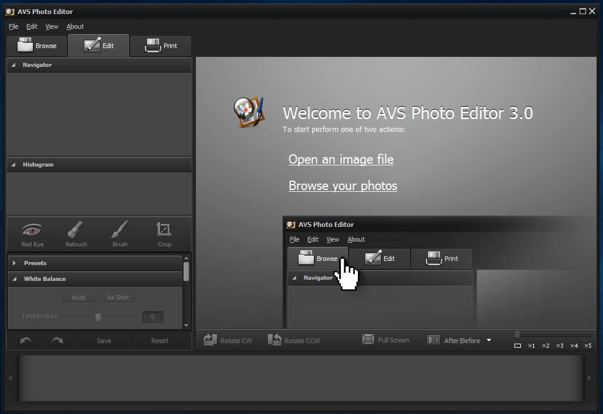The image size is (603, 414).
Task: Click the zoom slider handle
Action: [517, 335]
